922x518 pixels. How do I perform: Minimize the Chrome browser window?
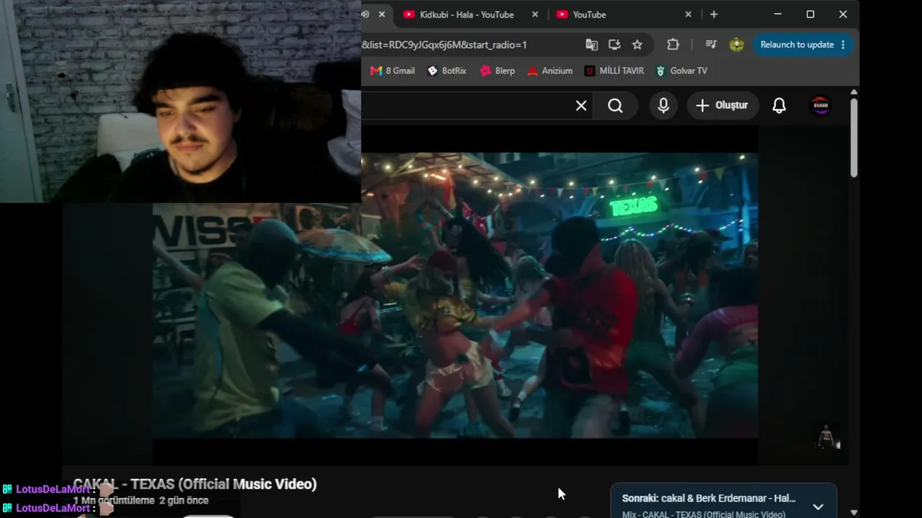[778, 14]
